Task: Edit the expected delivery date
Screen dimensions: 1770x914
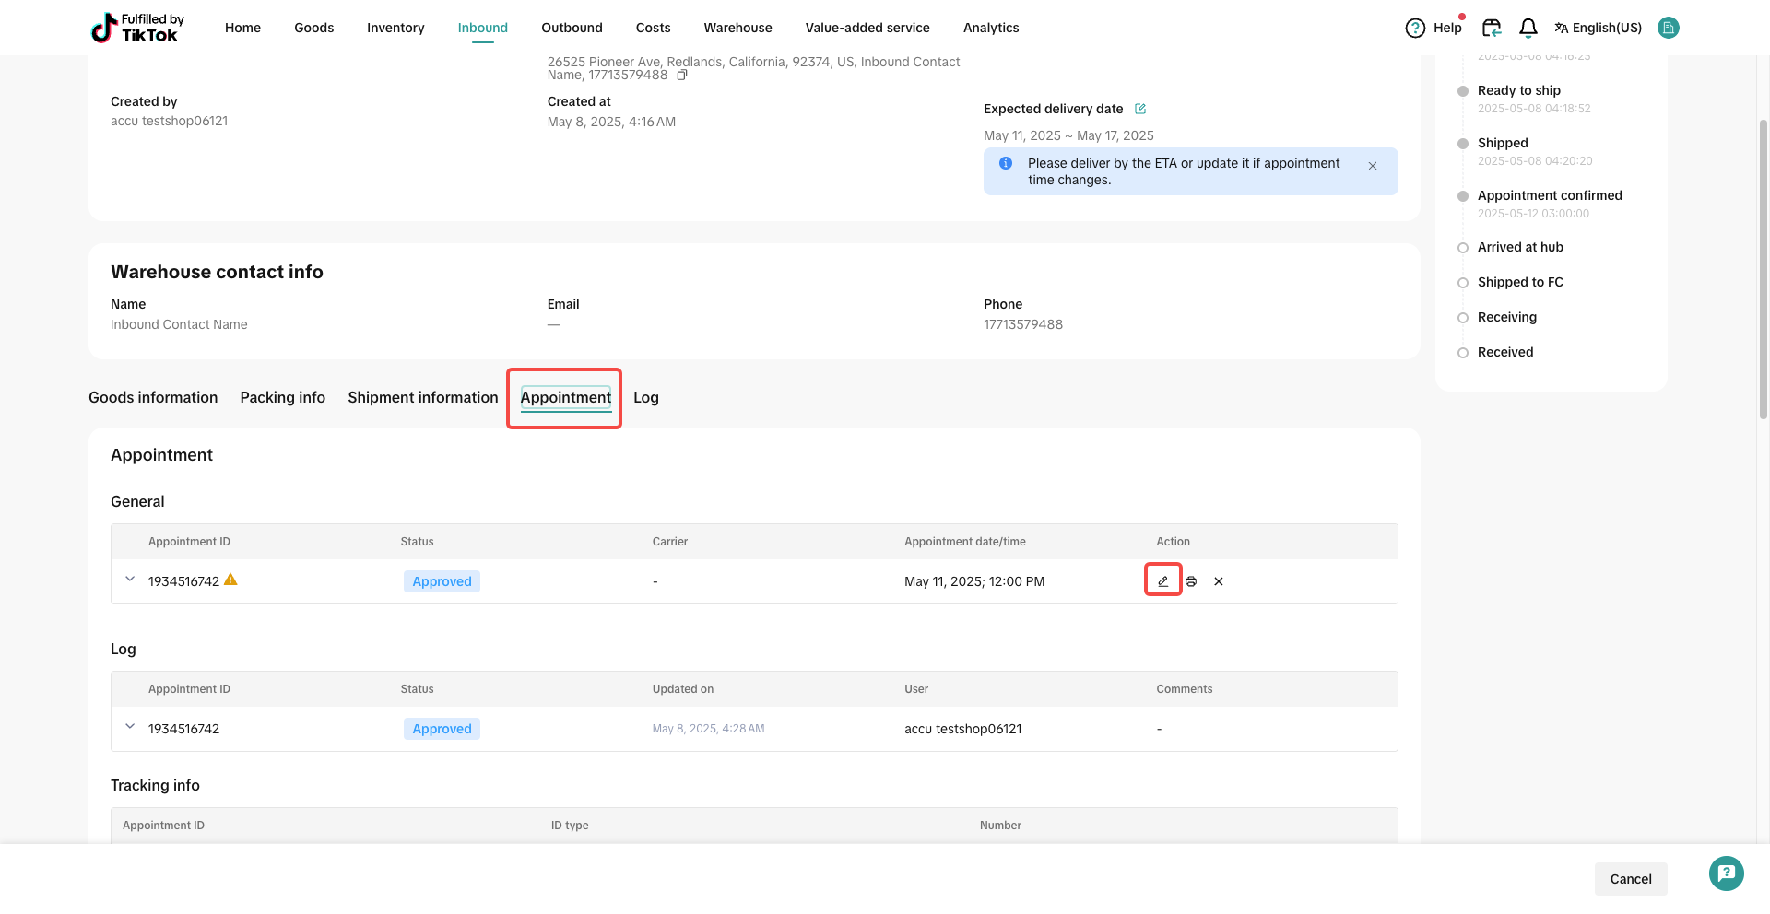Action: 1140,109
